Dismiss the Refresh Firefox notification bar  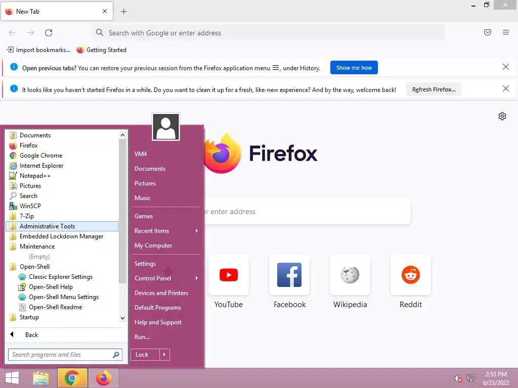[506, 88]
